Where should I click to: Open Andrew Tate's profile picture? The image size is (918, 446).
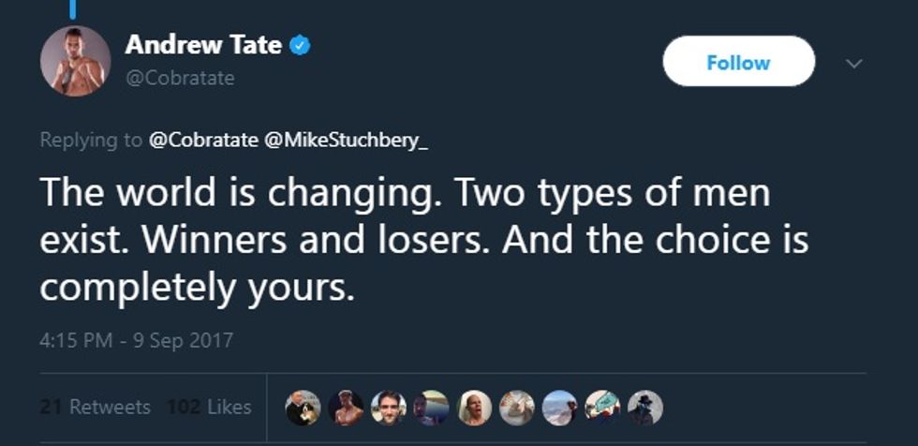(75, 61)
